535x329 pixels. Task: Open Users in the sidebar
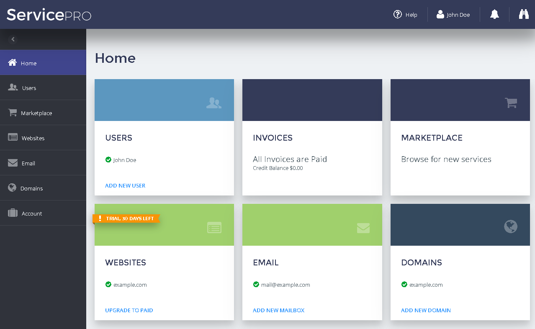(x=28, y=88)
